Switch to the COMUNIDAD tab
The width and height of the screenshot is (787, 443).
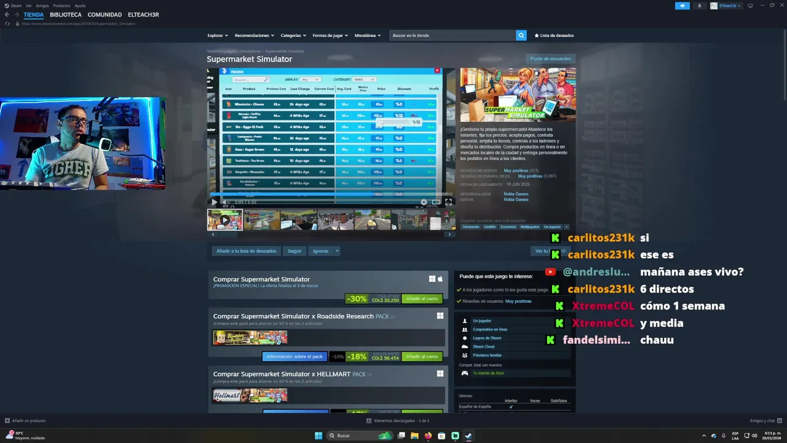pos(105,15)
